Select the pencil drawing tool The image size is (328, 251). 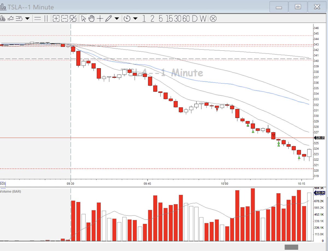pos(109,19)
